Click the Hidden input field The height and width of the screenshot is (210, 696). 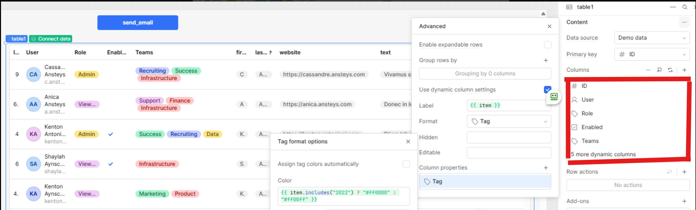(x=509, y=137)
